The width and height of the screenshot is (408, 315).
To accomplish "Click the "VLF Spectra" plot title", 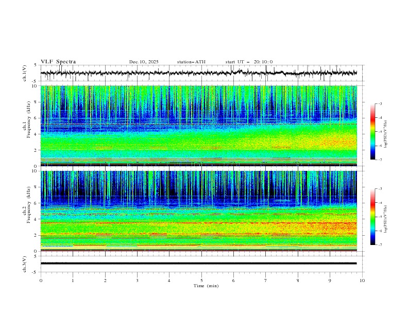I will click(x=58, y=62).
